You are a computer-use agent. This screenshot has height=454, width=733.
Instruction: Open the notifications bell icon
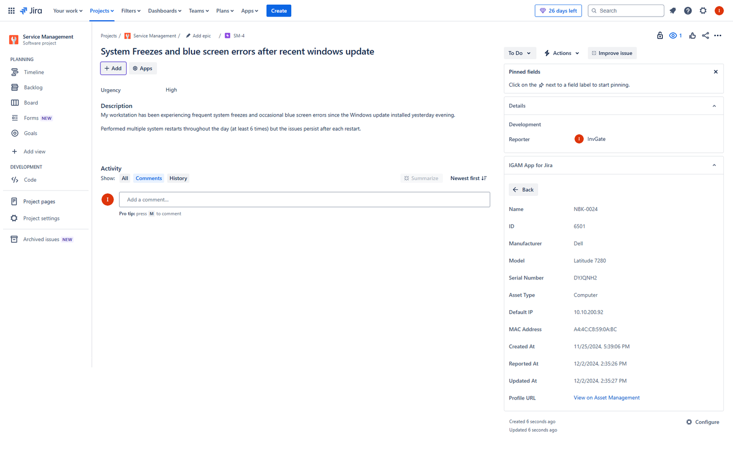click(672, 11)
